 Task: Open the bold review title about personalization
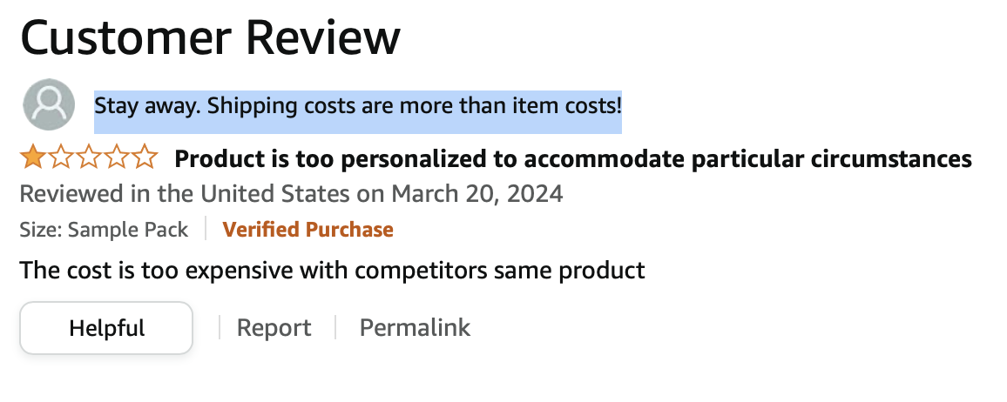[573, 158]
